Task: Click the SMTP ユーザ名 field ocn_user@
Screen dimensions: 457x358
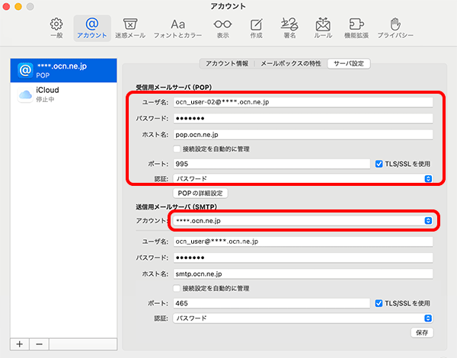Action: point(303,241)
